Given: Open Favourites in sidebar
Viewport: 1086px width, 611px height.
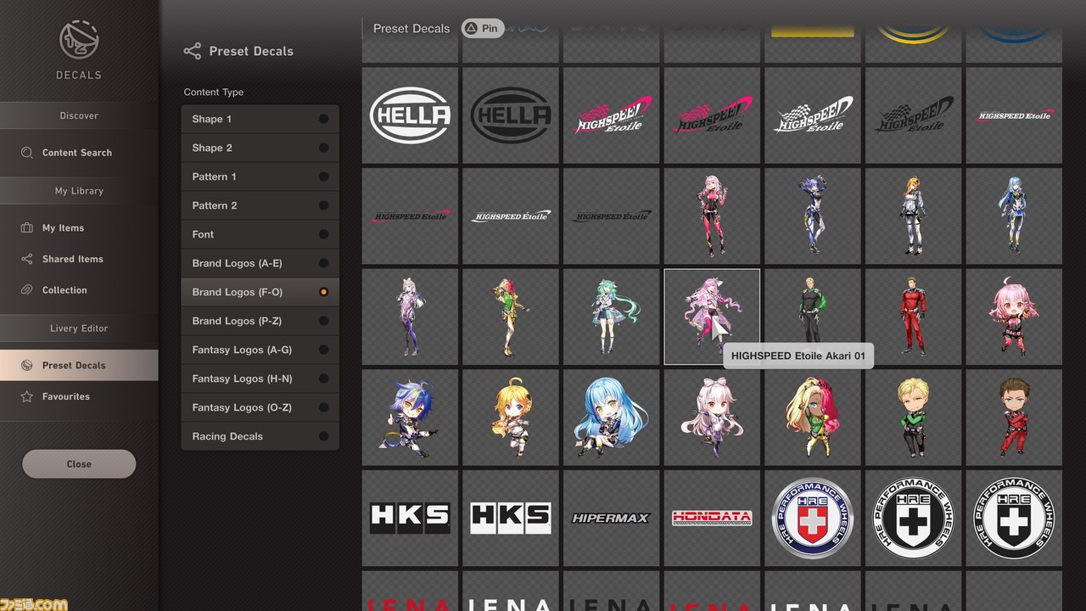Looking at the screenshot, I should [x=79, y=396].
